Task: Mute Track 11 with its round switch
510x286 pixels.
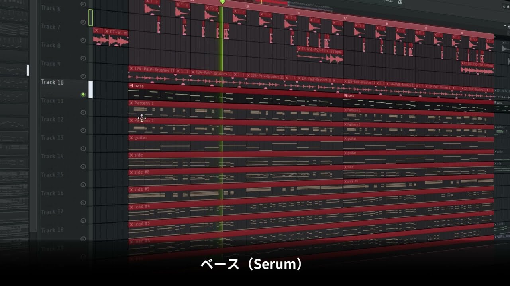Action: (83, 112)
